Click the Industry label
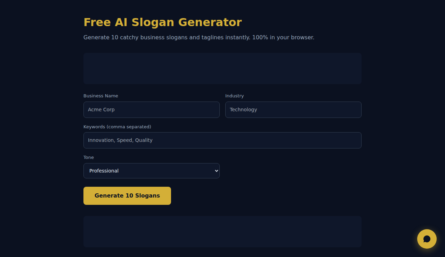The height and width of the screenshot is (257, 445). click(235, 96)
